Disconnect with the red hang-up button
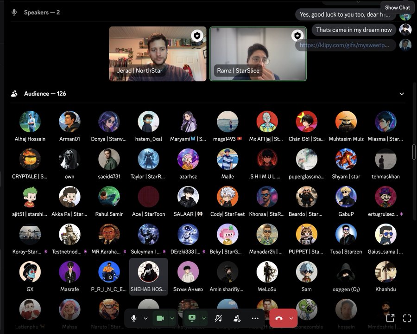 point(279,318)
